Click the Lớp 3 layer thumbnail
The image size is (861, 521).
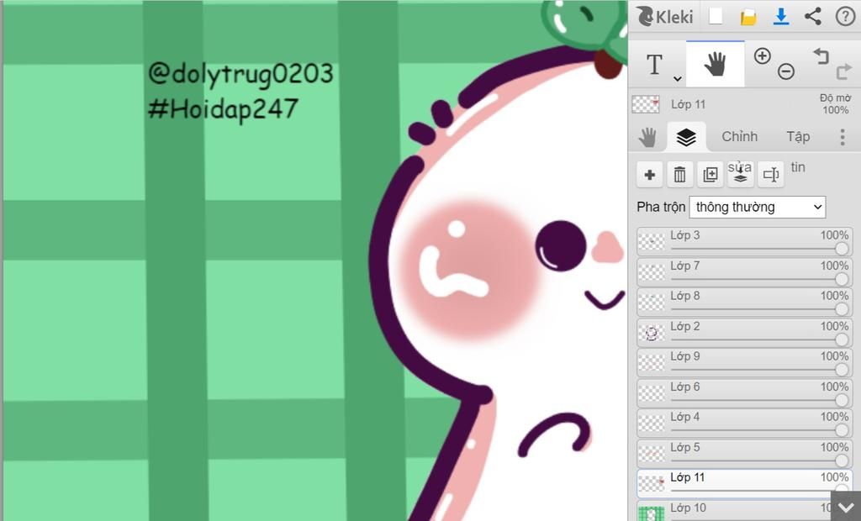(652, 242)
